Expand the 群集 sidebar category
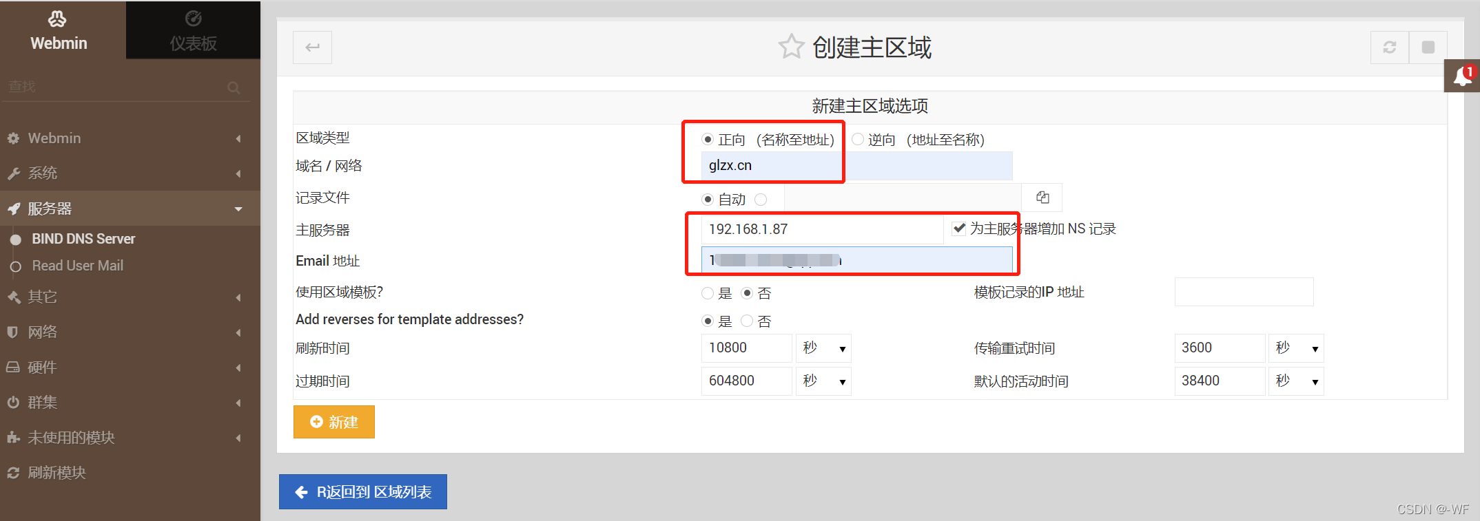The image size is (1480, 521). (130, 403)
